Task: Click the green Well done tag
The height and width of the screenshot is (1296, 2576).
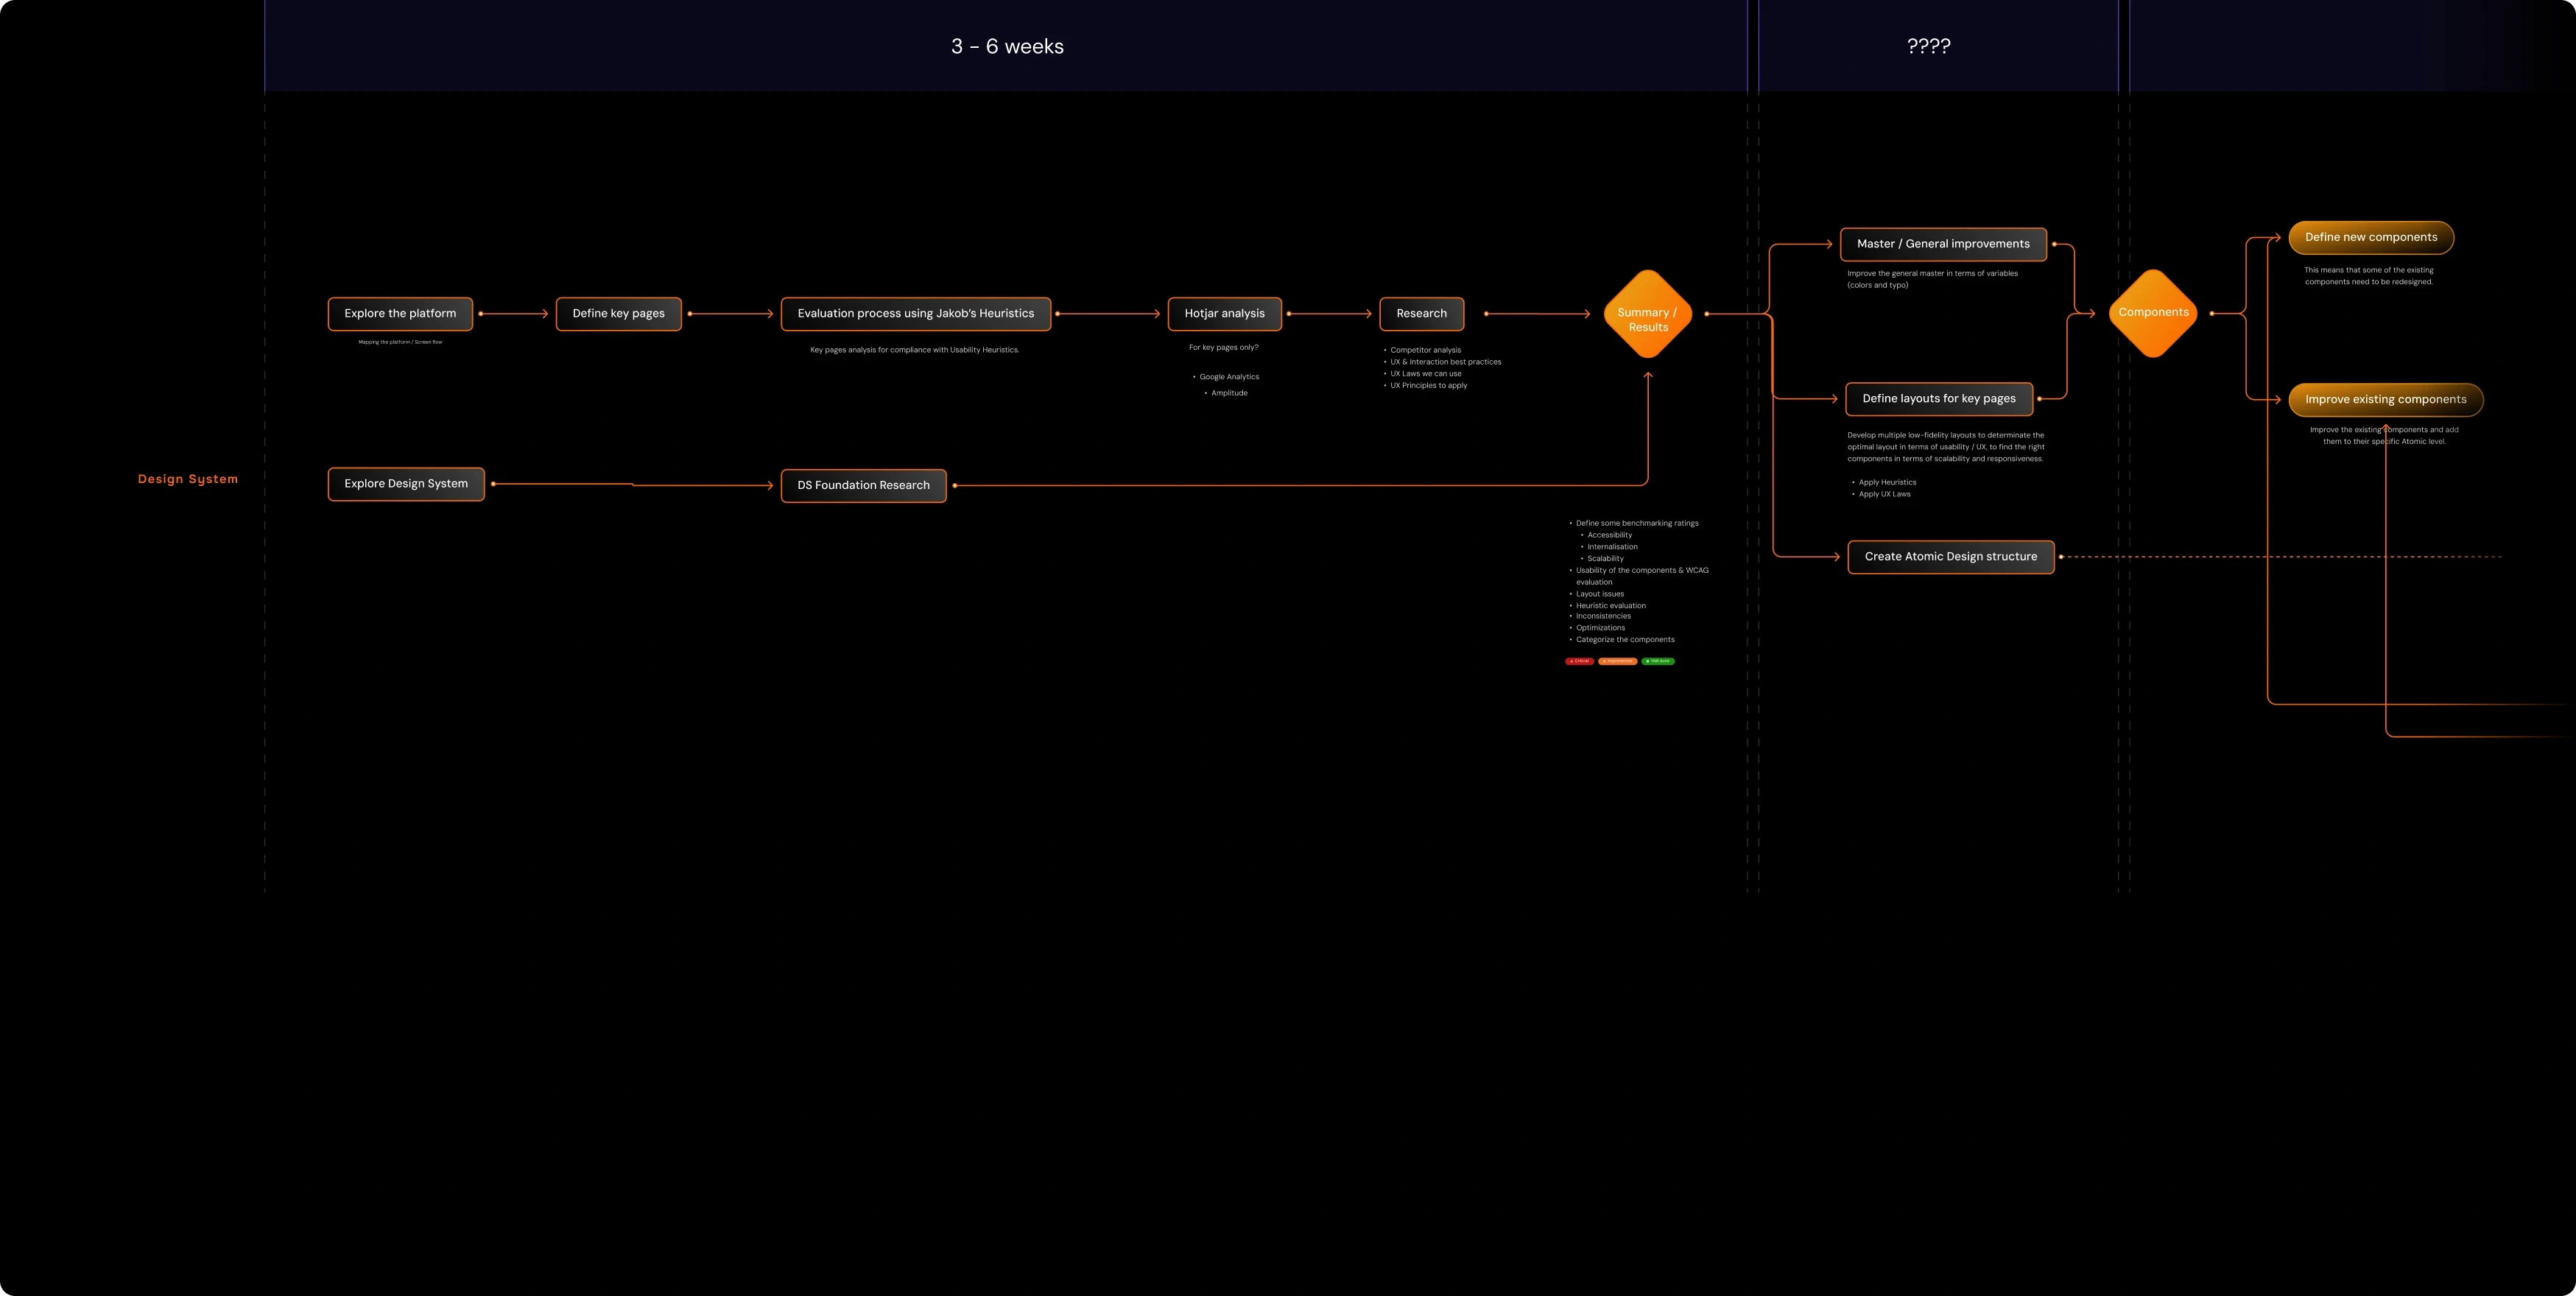Action: pos(1657,661)
